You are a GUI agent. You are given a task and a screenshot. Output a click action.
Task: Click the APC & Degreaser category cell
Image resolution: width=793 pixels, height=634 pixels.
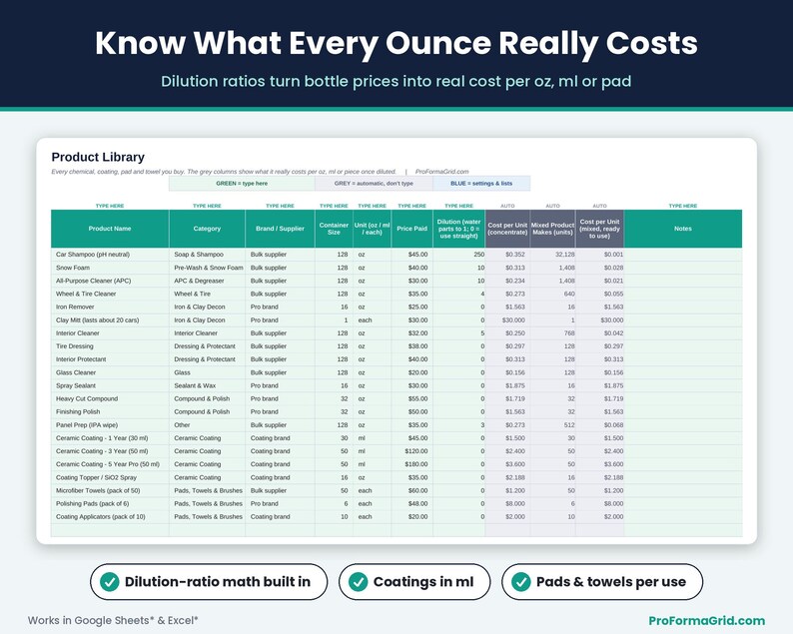(207, 281)
